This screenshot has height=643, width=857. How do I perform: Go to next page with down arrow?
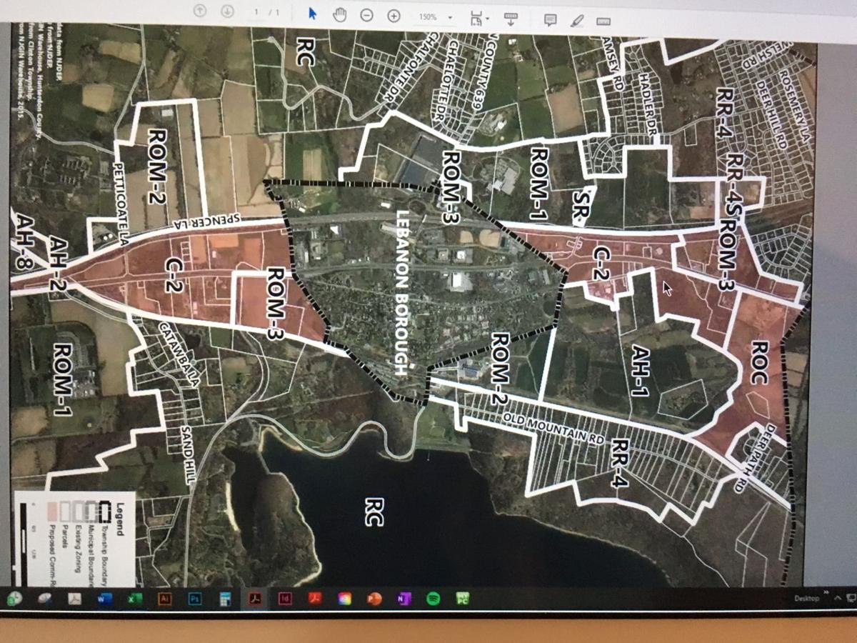[227, 11]
